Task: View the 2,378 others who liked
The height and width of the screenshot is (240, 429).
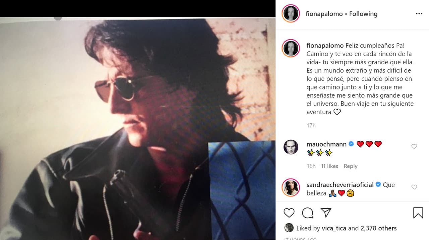Action: point(378,228)
